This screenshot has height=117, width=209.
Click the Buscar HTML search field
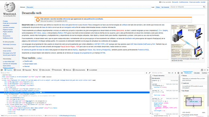click(72, 73)
